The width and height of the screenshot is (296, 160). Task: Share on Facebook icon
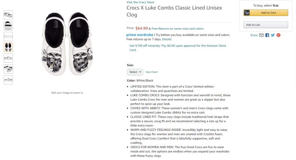pos(267,35)
